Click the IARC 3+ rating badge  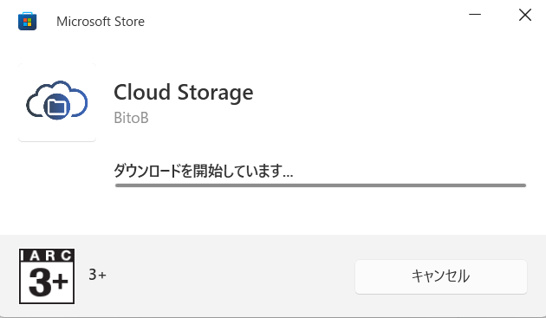[47, 276]
